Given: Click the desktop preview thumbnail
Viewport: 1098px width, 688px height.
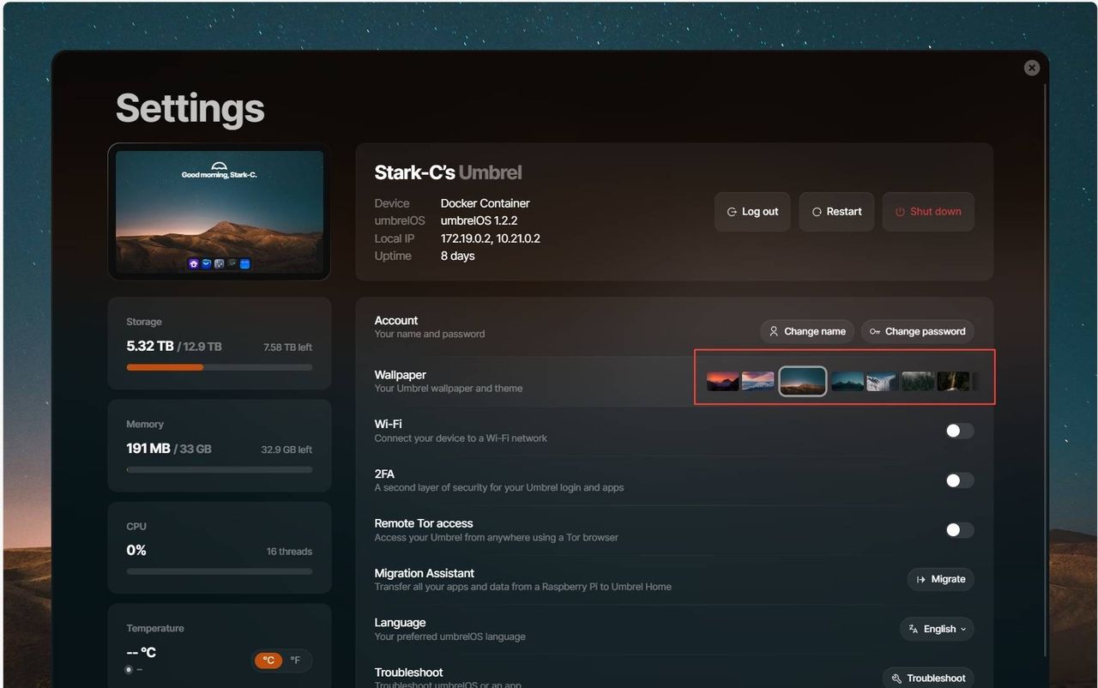Looking at the screenshot, I should (x=220, y=212).
